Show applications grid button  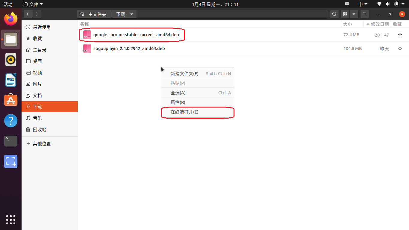11,220
